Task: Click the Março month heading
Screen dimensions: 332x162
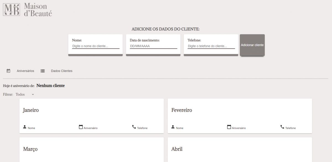Action: 30,149
